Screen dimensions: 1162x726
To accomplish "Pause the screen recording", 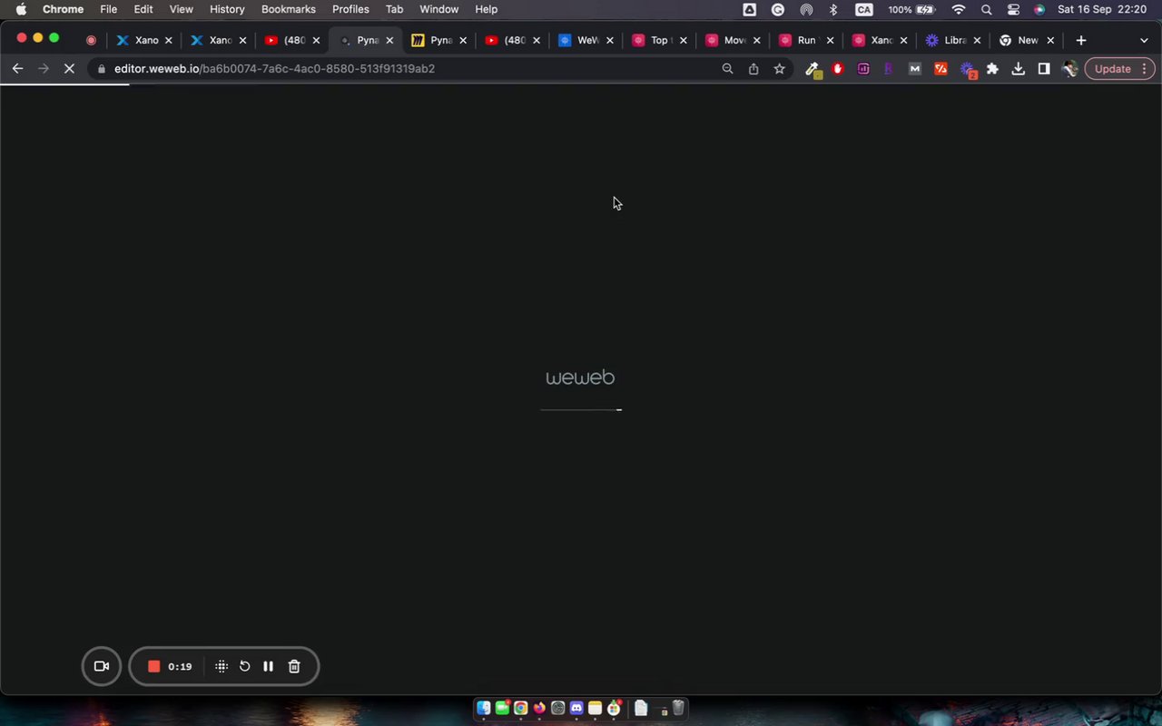I will coord(269,666).
